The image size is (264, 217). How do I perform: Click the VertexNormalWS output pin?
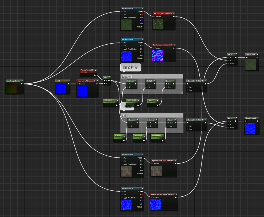(x=95, y=75)
